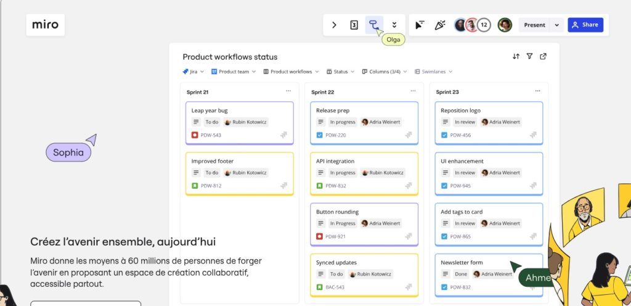The width and height of the screenshot is (631, 306).
Task: Click the 12 collaborators count badge
Action: (x=484, y=25)
